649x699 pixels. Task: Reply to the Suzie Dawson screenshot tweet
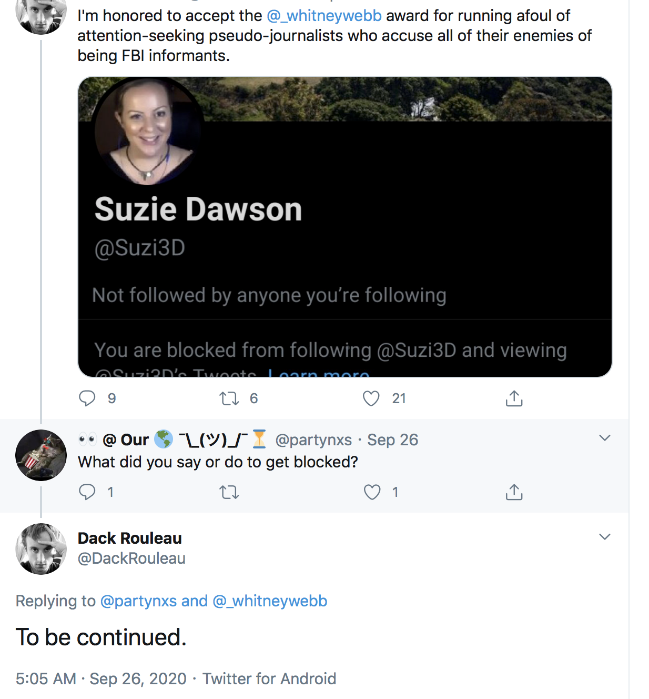87,398
